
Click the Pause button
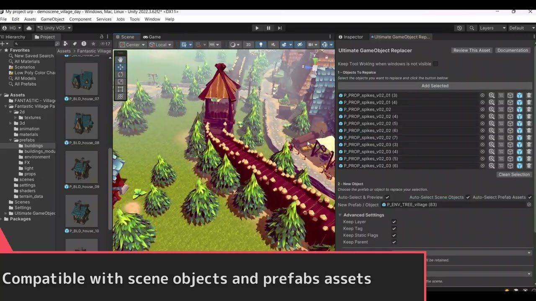click(x=268, y=28)
